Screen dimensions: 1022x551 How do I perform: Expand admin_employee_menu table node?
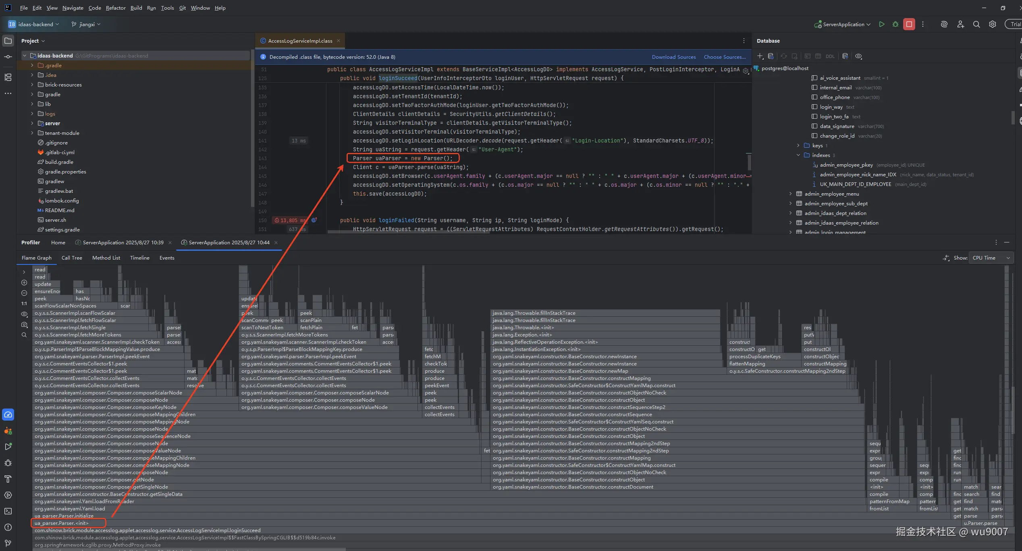(x=790, y=194)
